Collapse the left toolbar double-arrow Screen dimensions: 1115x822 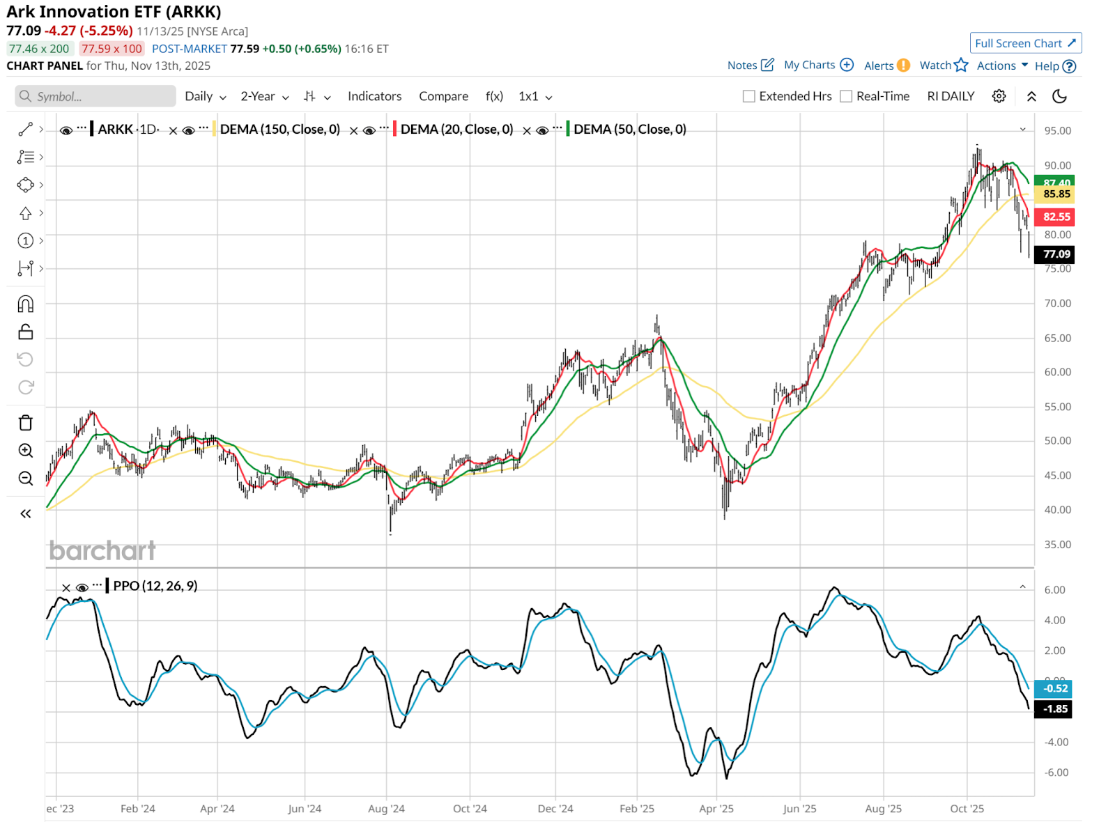[26, 514]
